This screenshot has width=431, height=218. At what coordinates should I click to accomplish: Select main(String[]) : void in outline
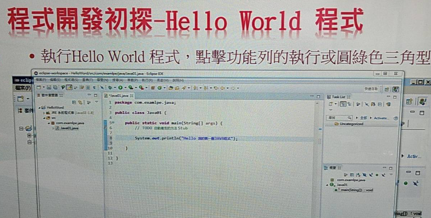[x=354, y=190]
